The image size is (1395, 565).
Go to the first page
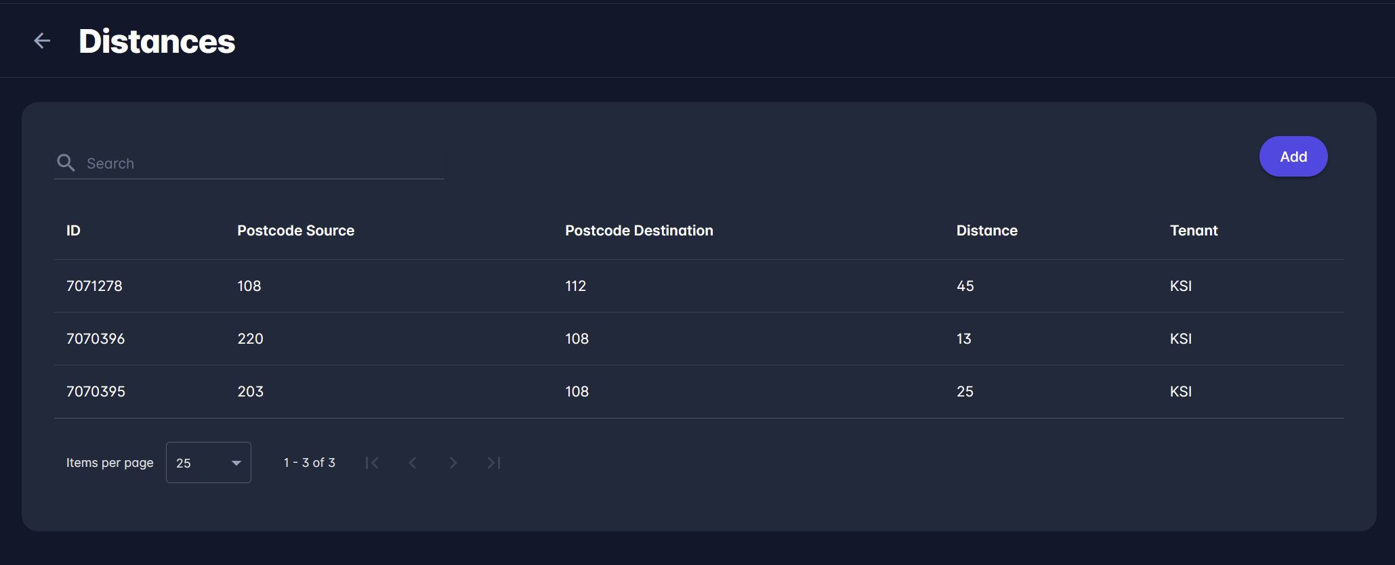[x=372, y=463]
